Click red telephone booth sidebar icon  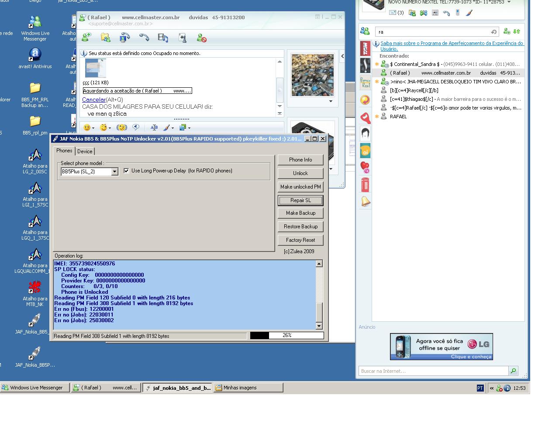click(x=365, y=185)
